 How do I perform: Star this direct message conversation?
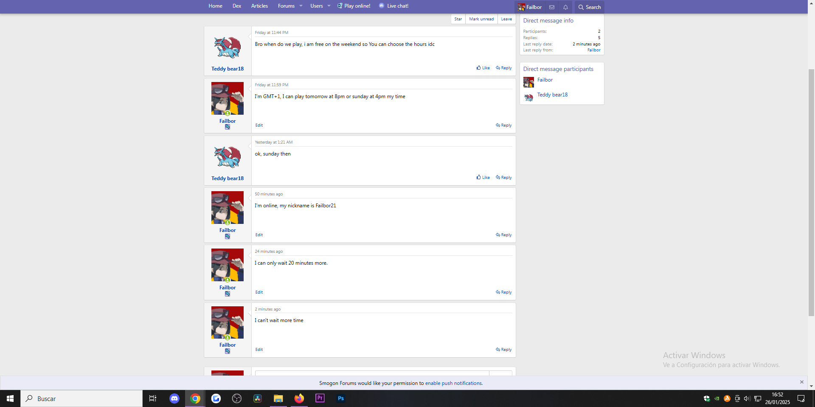(x=458, y=19)
